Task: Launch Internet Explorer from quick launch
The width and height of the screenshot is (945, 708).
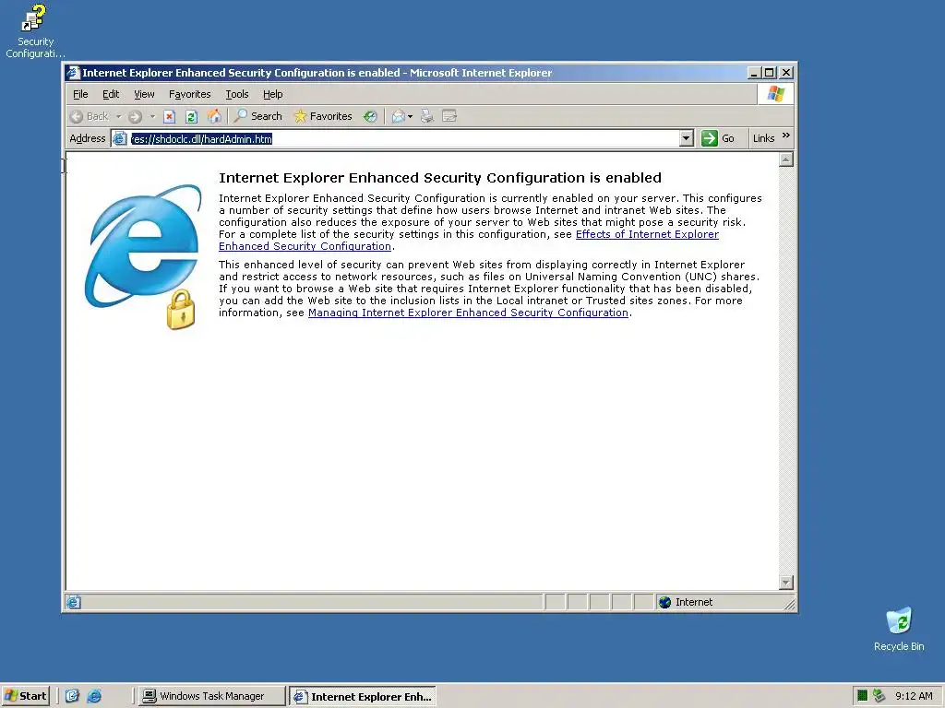Action: pos(95,696)
